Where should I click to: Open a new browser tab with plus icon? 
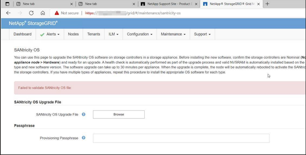click(267, 4)
